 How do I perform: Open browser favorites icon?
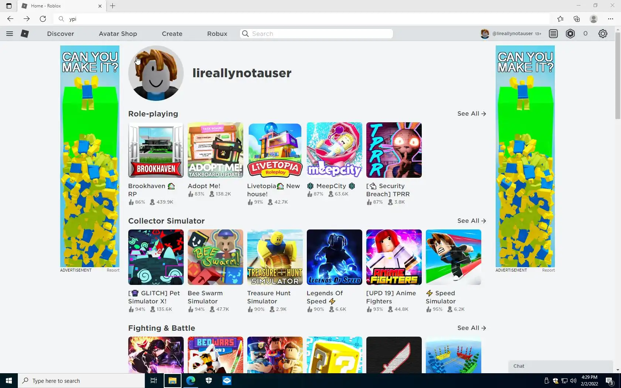tap(560, 19)
